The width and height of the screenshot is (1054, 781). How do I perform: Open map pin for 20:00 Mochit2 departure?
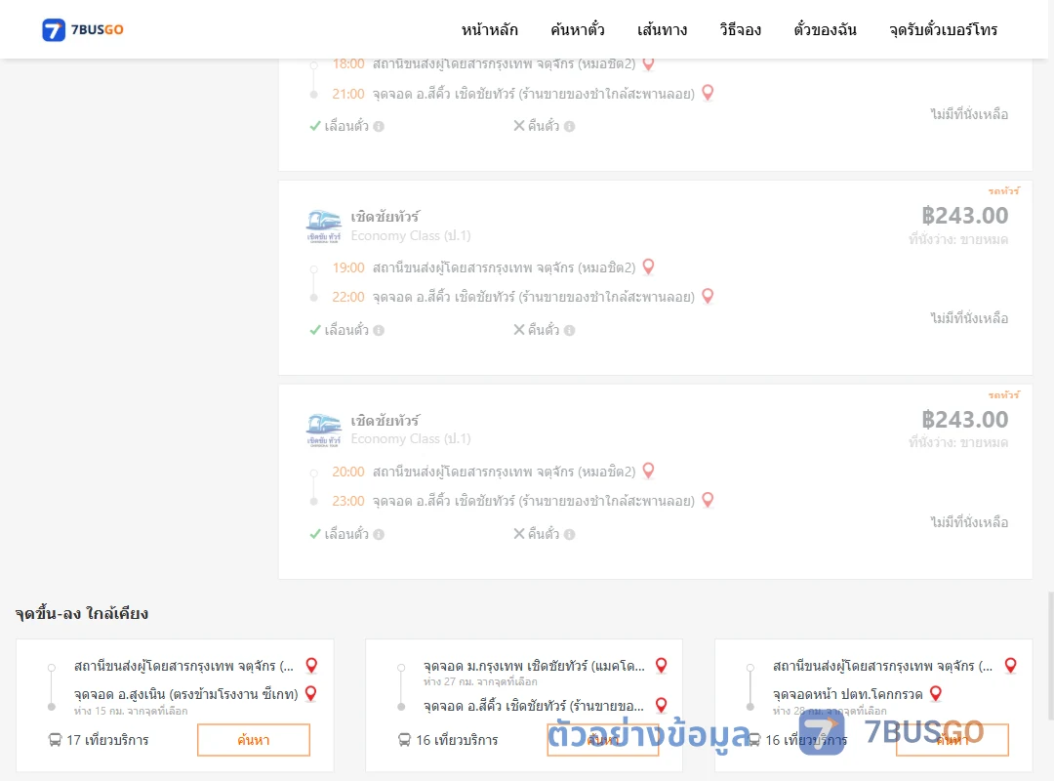(x=649, y=471)
